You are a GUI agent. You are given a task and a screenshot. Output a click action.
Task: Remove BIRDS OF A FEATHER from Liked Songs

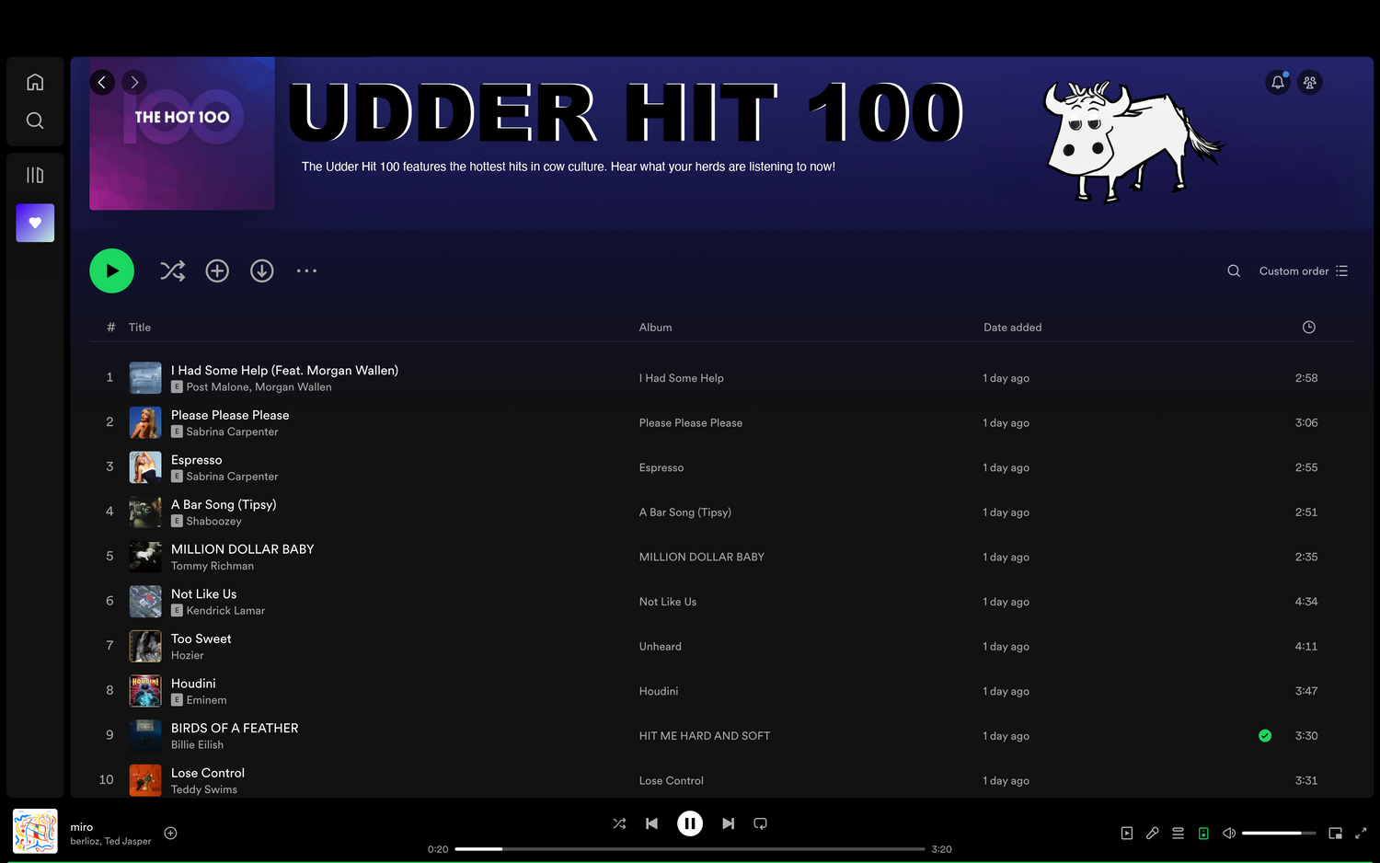point(1265,736)
